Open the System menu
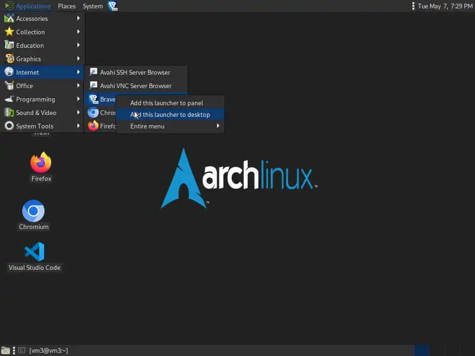 [x=93, y=6]
